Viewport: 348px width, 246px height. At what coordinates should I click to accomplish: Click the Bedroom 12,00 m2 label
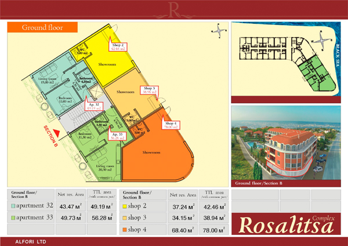65,100
